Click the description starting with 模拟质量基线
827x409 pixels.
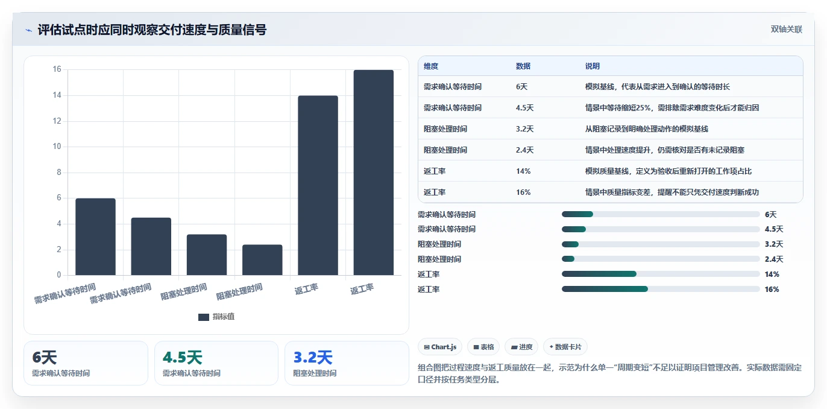point(668,171)
